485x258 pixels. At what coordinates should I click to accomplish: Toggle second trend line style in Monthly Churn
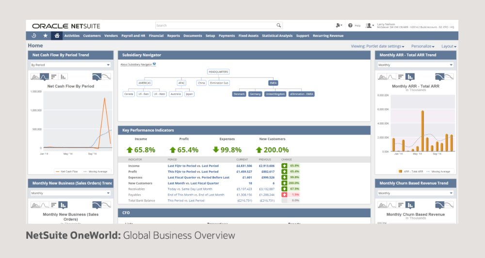(449, 205)
